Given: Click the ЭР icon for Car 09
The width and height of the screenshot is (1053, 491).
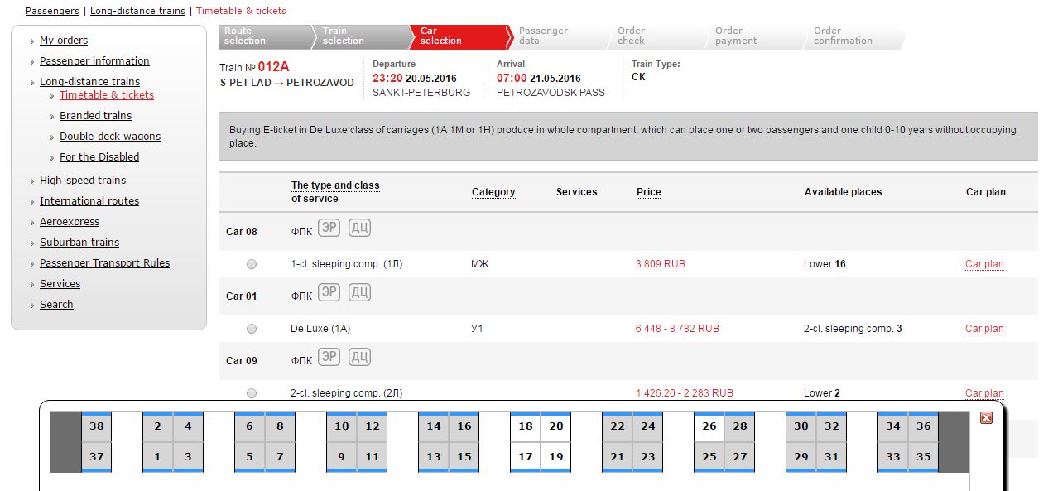Looking at the screenshot, I should (329, 356).
